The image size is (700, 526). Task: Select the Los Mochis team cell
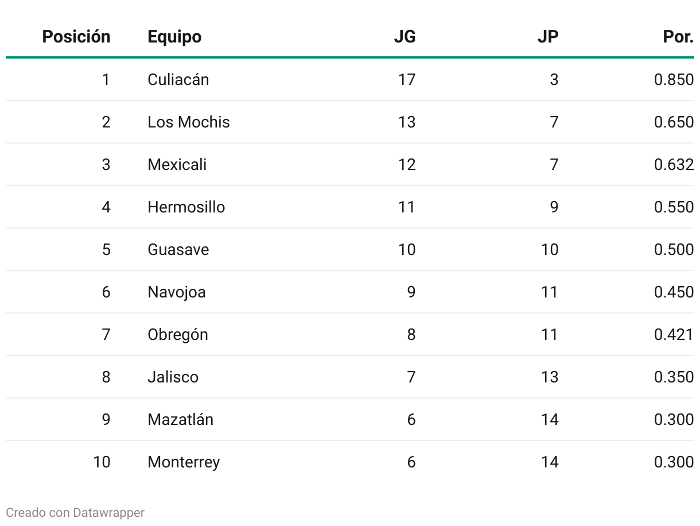tap(189, 122)
